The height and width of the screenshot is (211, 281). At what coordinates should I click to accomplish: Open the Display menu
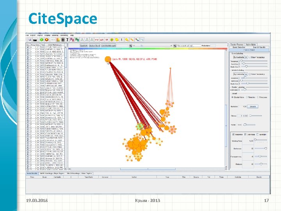coord(47,35)
